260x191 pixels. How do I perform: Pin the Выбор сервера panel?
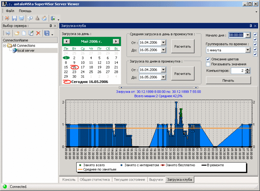point(51,26)
